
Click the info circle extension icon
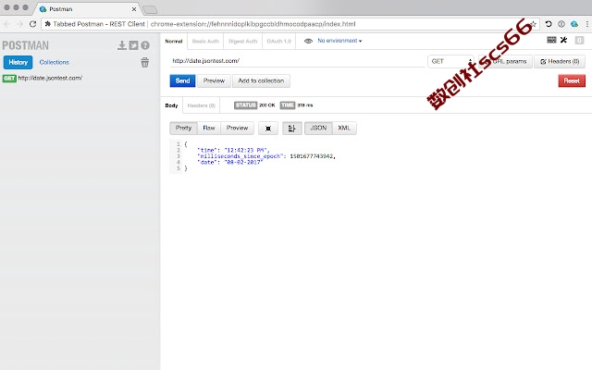pos(561,24)
